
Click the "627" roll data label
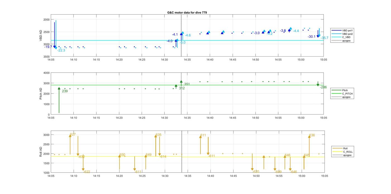(x=73, y=135)
